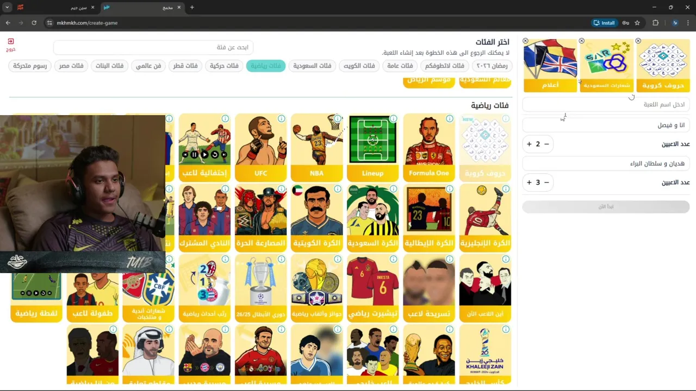
Task: Choose the Formula One category card
Action: tap(429, 148)
